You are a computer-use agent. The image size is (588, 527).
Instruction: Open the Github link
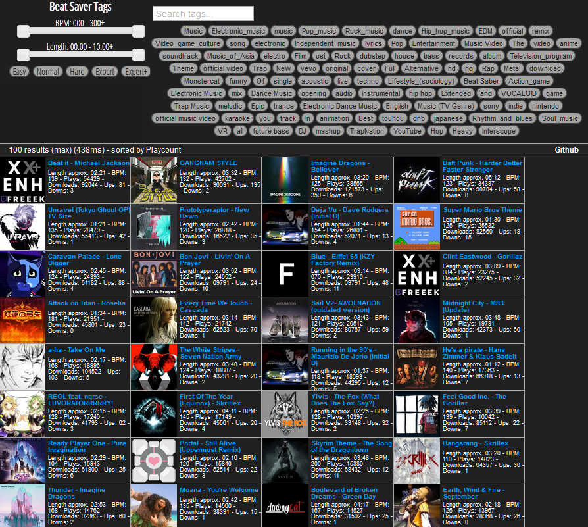click(x=566, y=150)
